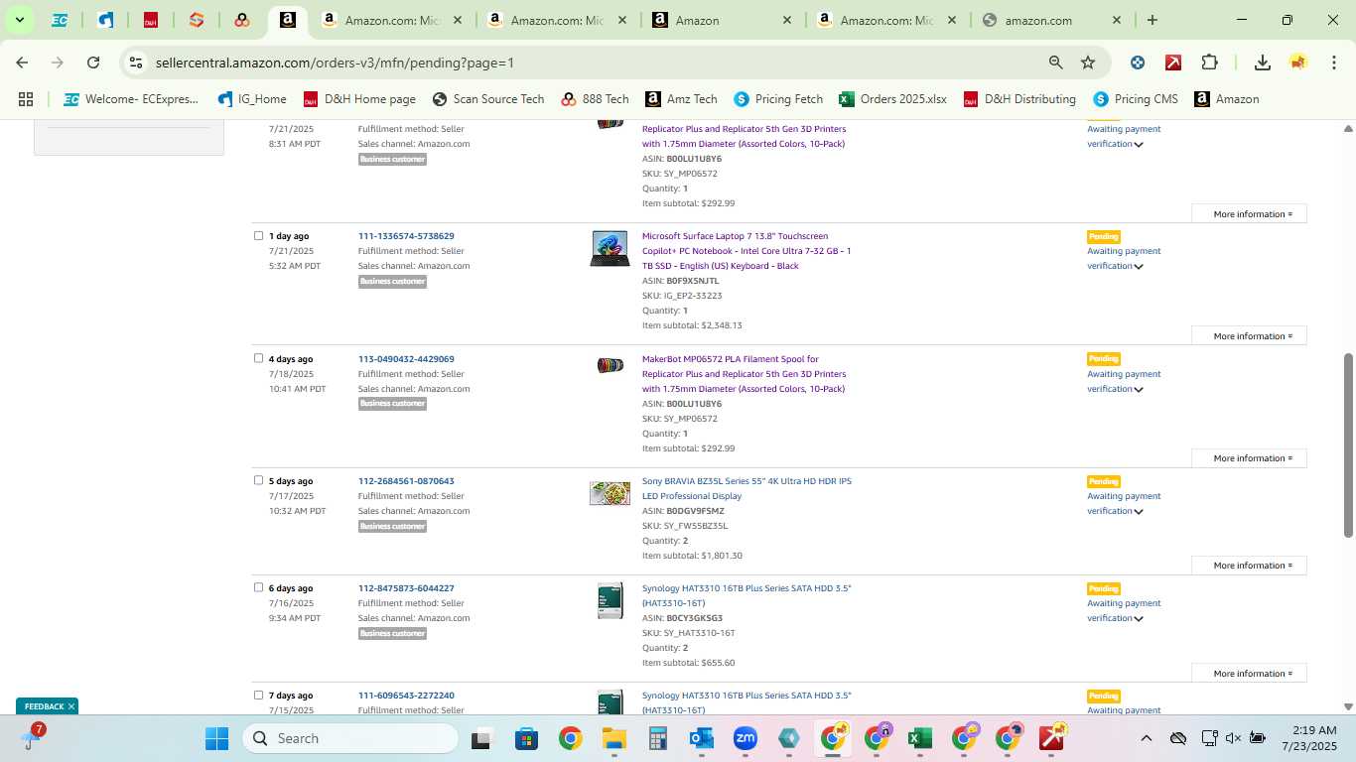Screen dimensions: 1356x762
Task: Select checkbox for order 112-8475873-6044227
Action: 258,587
